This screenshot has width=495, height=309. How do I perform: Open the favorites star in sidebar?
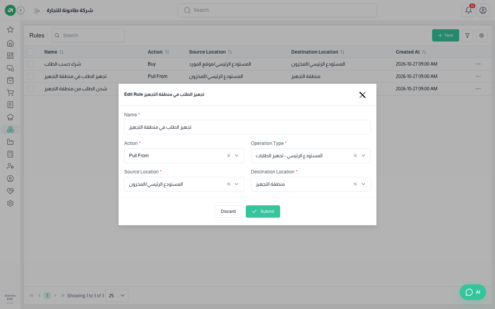[x=10, y=30]
